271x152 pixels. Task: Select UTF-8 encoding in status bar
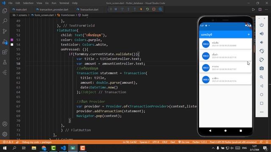[x=156, y=142]
